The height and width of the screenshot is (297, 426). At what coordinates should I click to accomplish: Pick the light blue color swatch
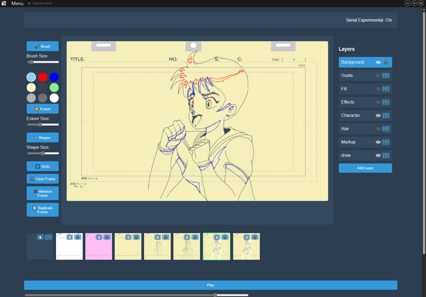pyautogui.click(x=31, y=77)
